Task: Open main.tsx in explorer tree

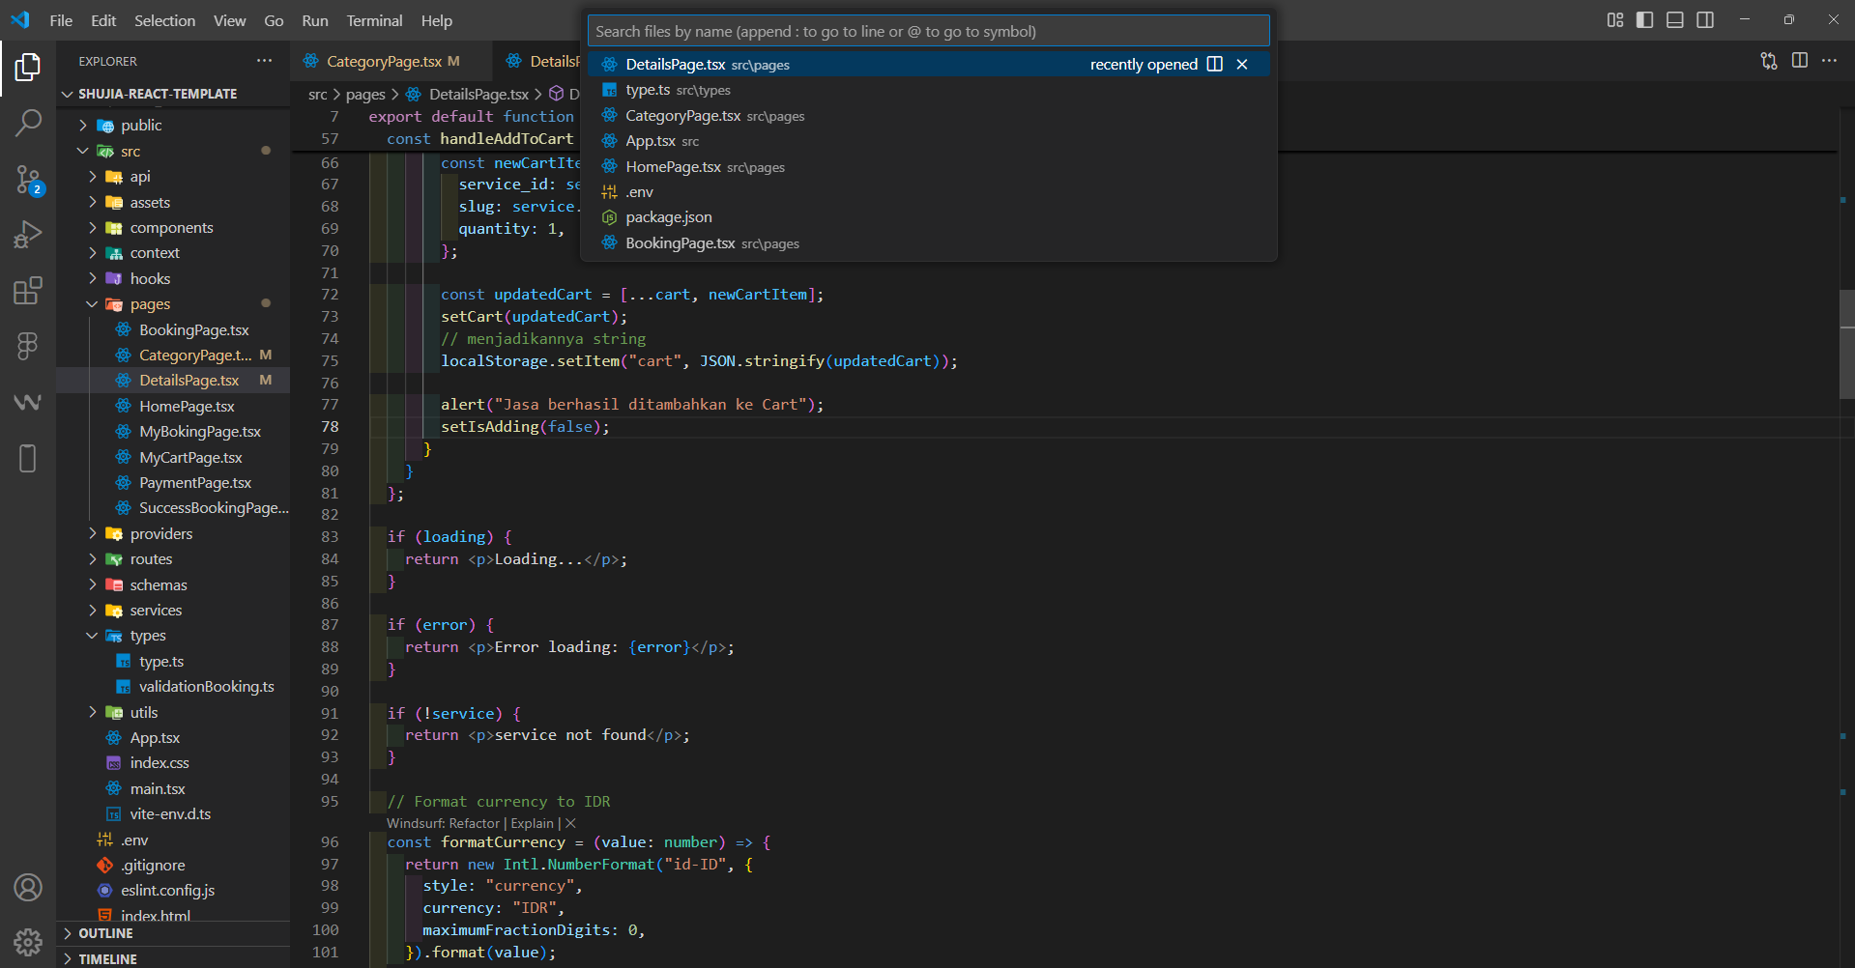Action: 158,789
